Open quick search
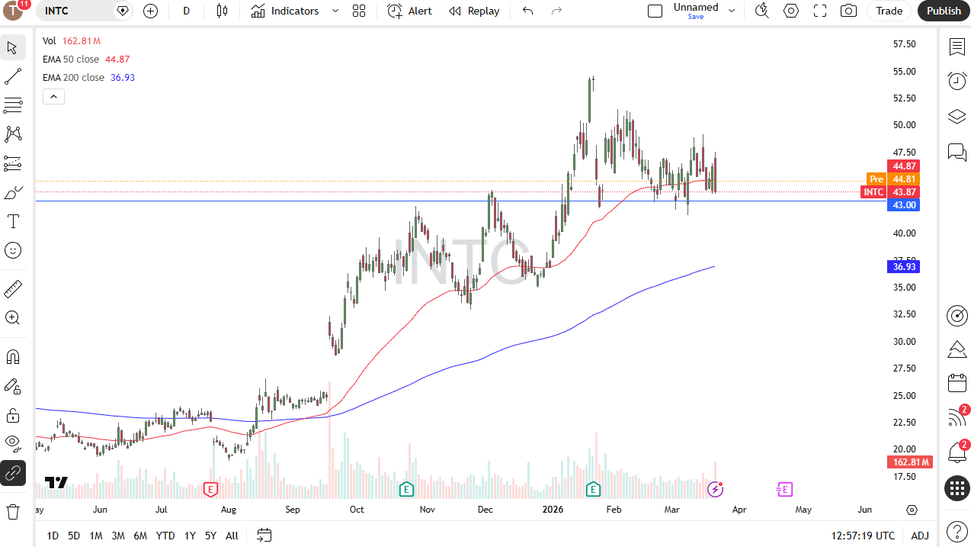This screenshot has width=971, height=547. 761,11
